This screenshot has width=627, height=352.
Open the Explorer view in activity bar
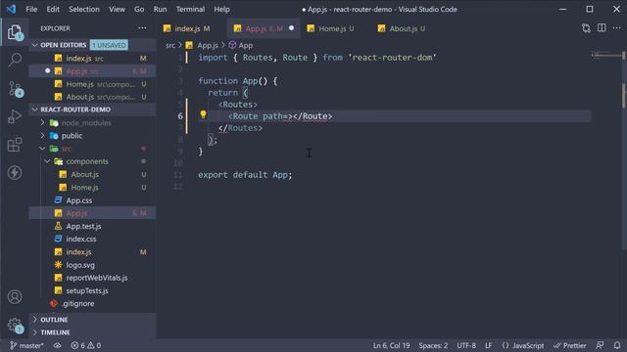[x=15, y=32]
